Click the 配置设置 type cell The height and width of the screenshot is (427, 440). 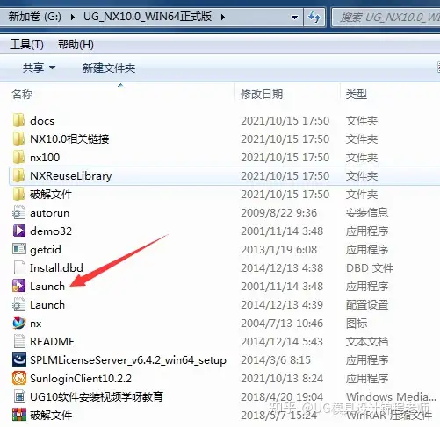tap(367, 304)
